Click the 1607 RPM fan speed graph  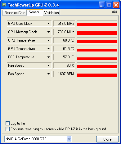click(97, 74)
